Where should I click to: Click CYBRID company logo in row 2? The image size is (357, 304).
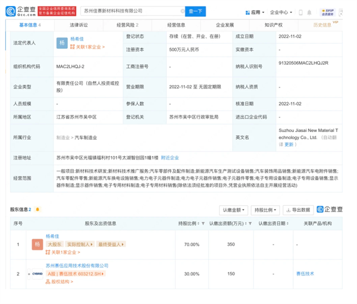point(37,274)
